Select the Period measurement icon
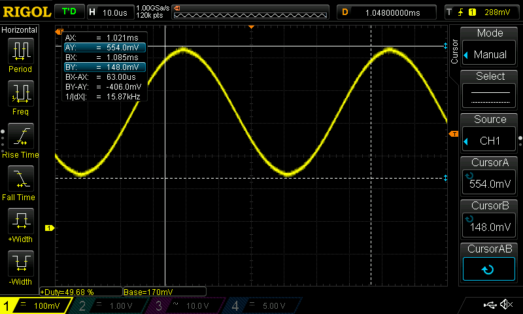Screen dimensions: 523x314 coord(21,50)
